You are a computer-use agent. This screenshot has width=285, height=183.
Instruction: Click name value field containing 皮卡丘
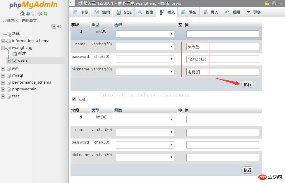point(222,47)
